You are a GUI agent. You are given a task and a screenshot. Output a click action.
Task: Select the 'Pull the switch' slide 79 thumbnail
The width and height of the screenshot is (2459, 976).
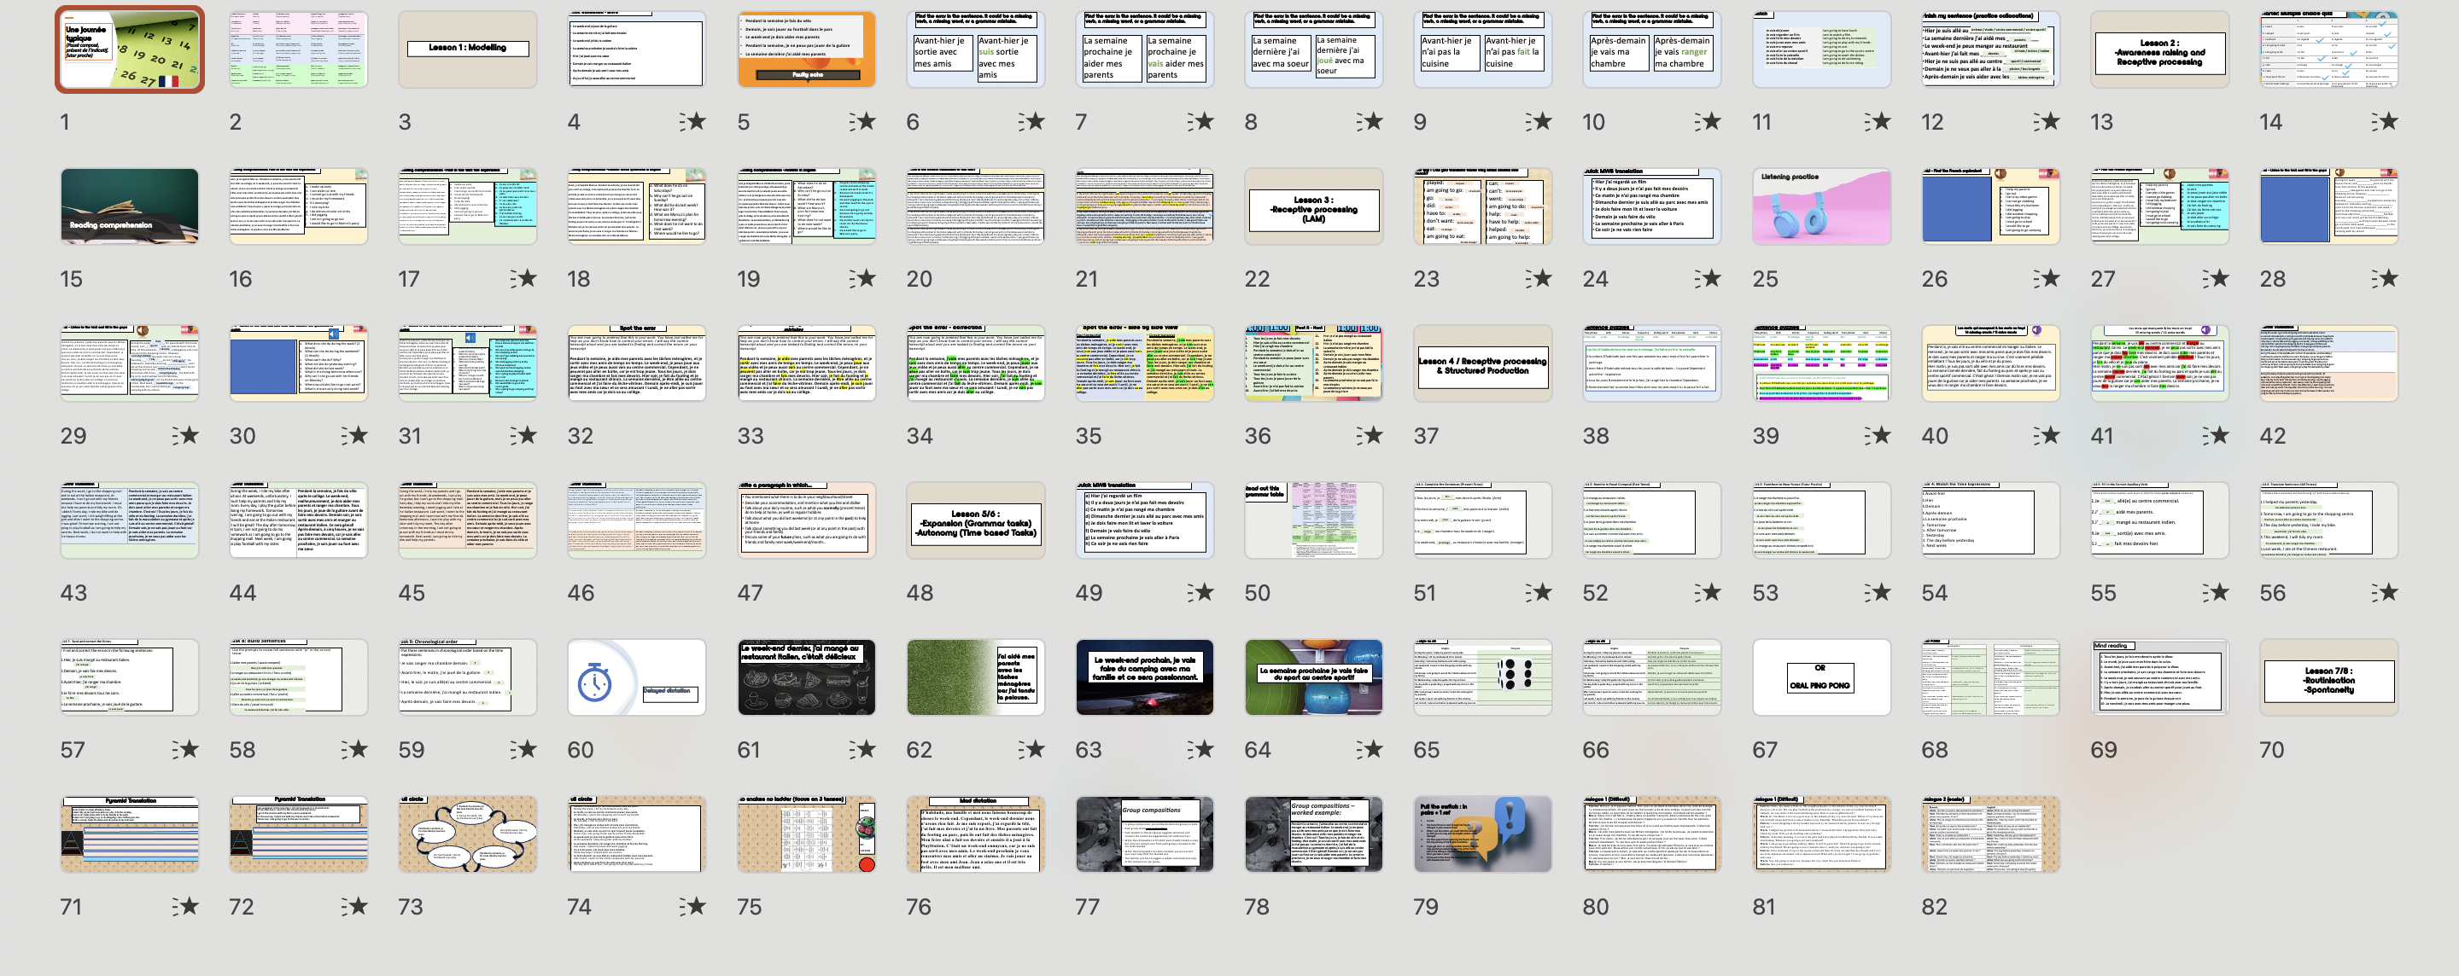coord(1482,834)
